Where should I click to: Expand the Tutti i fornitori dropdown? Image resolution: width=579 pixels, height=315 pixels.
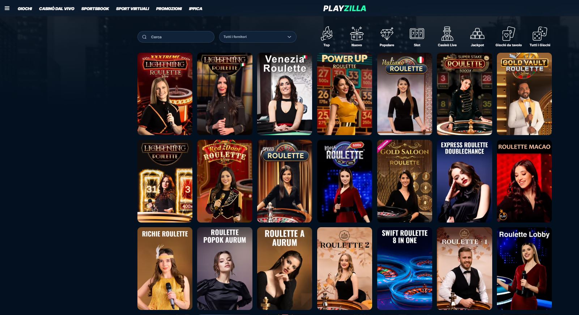[258, 37]
